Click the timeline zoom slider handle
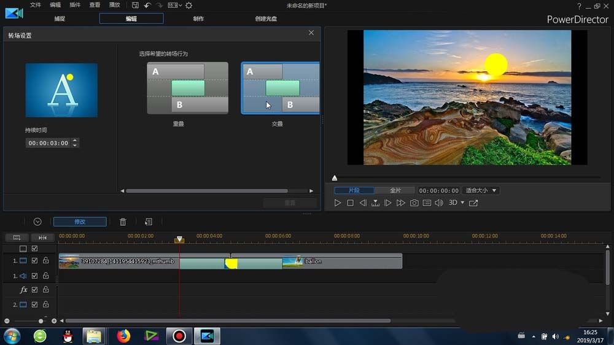Screen dimensions: 614x345 click(x=41, y=321)
